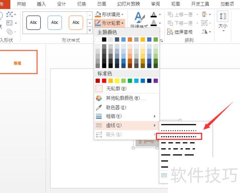Screen dimensions: 240x193
Task: Pick the white theme color swatch
Action: tap(98, 40)
